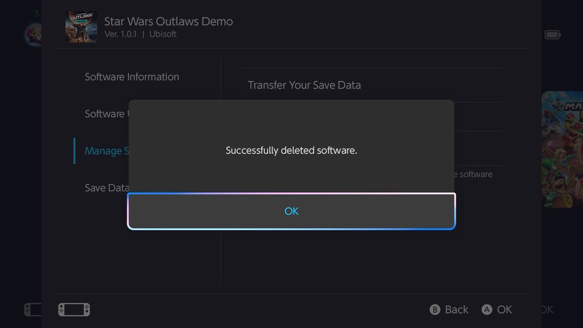Click the dimmed console icon at far left
The height and width of the screenshot is (328, 583).
[x=32, y=309]
